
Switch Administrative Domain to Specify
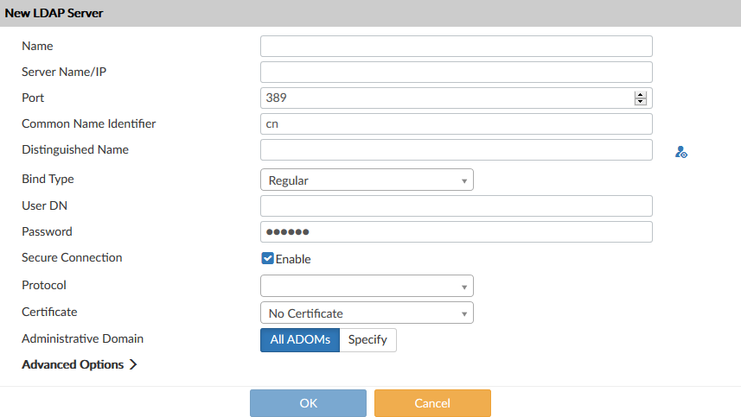coord(367,339)
